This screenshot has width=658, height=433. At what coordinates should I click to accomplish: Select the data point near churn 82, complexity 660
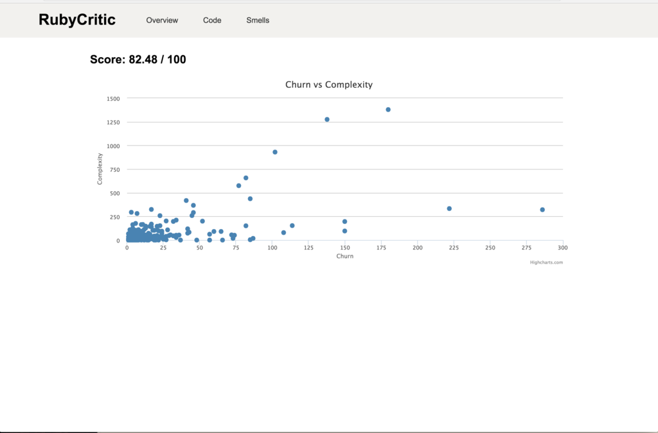(x=246, y=178)
